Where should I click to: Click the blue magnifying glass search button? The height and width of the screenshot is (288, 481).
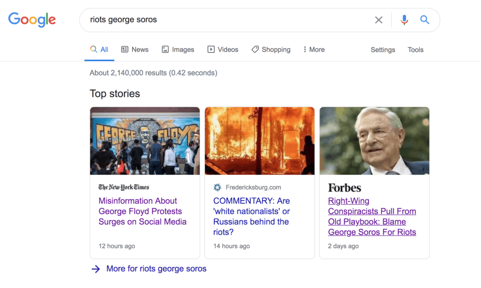425,20
